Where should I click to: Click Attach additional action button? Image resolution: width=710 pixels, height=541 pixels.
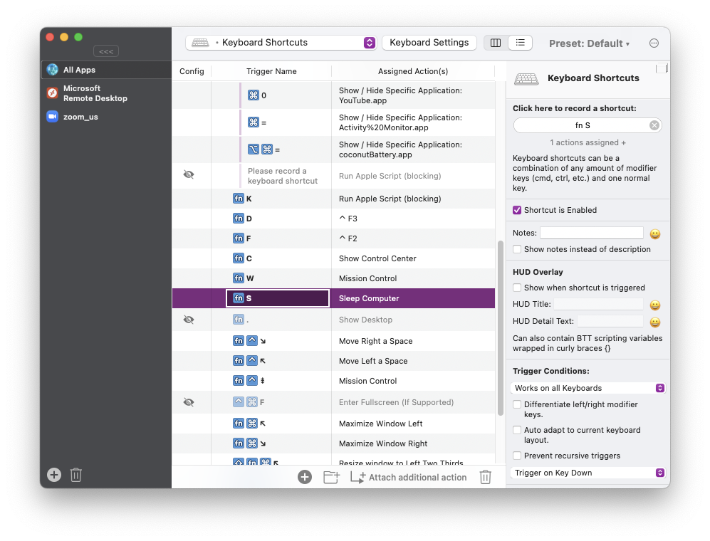coord(409,477)
